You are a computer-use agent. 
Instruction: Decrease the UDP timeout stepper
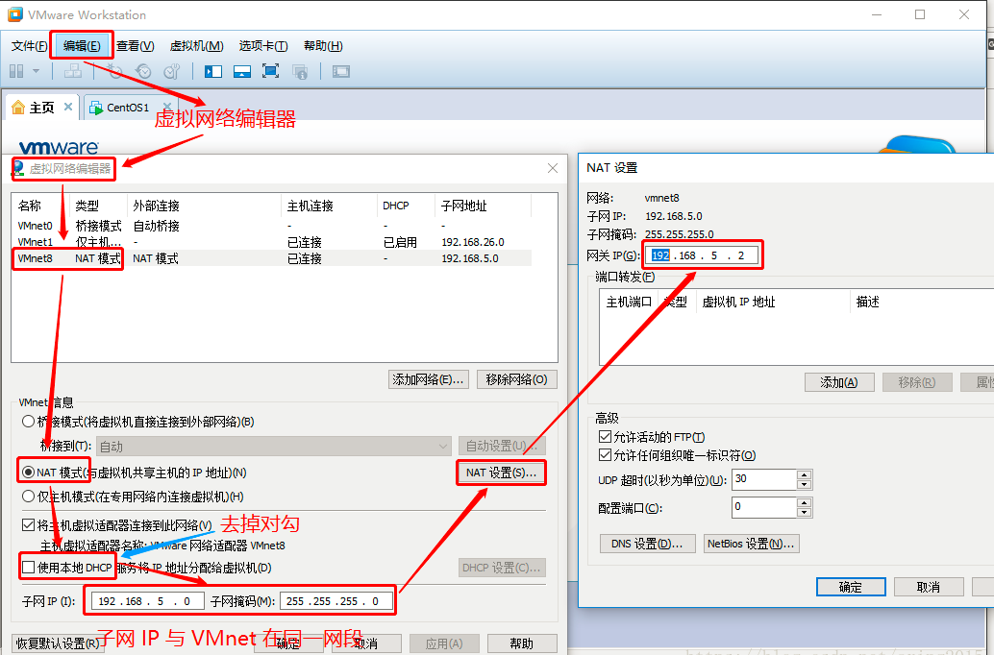(x=804, y=485)
